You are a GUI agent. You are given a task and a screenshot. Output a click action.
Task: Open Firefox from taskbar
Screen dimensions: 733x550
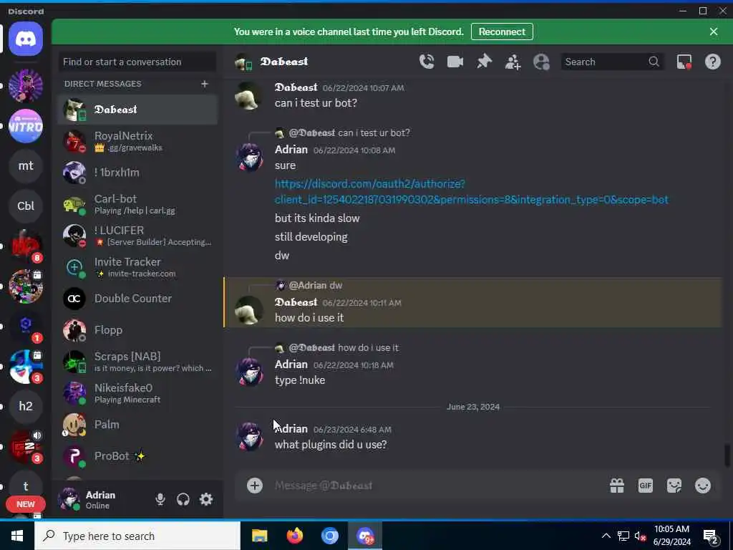[x=294, y=536]
